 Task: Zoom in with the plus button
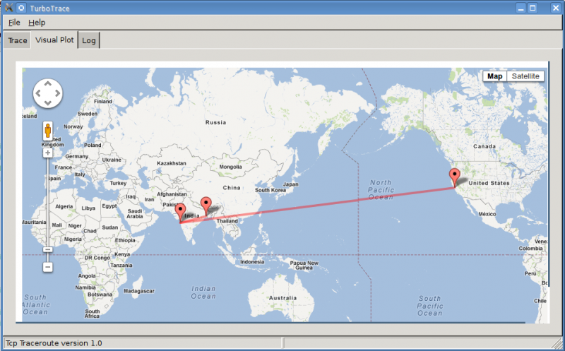click(48, 153)
